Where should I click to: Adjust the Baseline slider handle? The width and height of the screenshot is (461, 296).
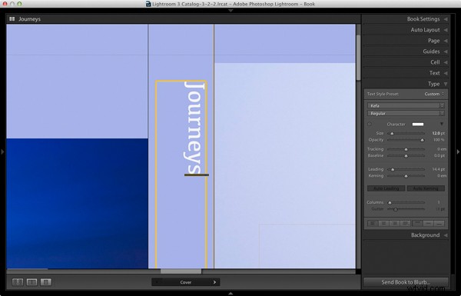tap(406, 156)
